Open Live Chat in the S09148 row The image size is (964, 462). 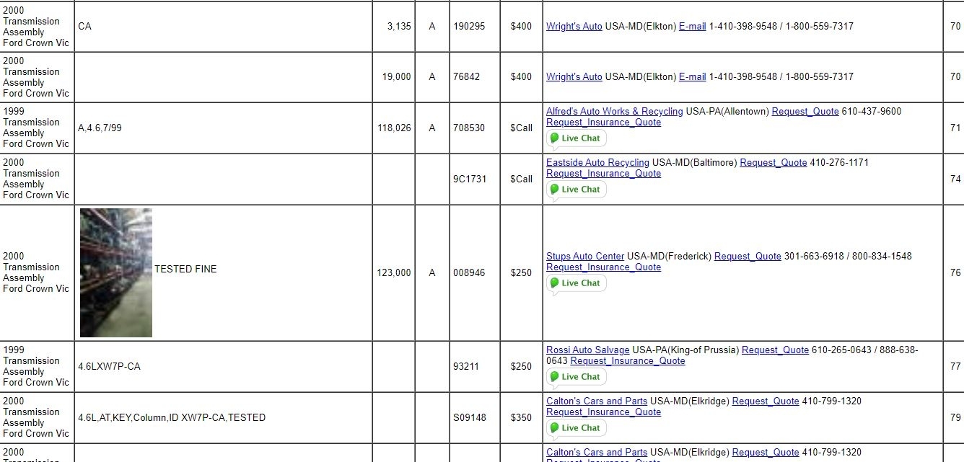(577, 428)
